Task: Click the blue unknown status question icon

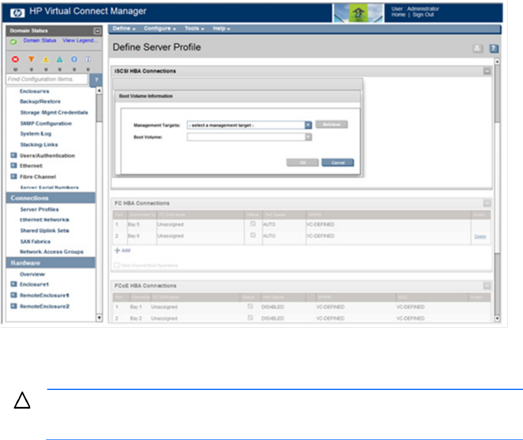Action: [x=74, y=59]
